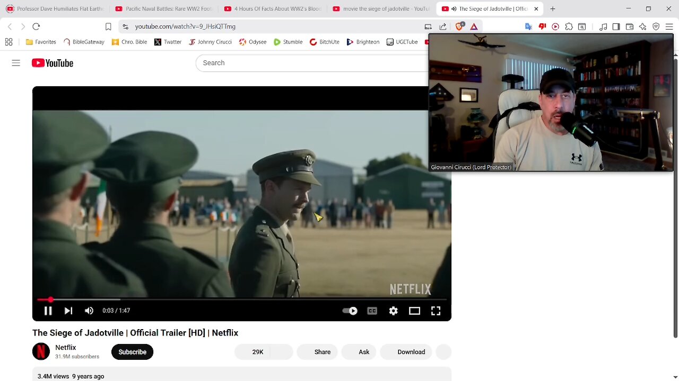Open the Odysee bookmark
The height and width of the screenshot is (381, 679).
click(253, 42)
